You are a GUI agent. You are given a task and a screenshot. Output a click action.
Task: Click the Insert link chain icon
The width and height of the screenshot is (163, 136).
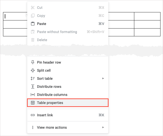32,115
